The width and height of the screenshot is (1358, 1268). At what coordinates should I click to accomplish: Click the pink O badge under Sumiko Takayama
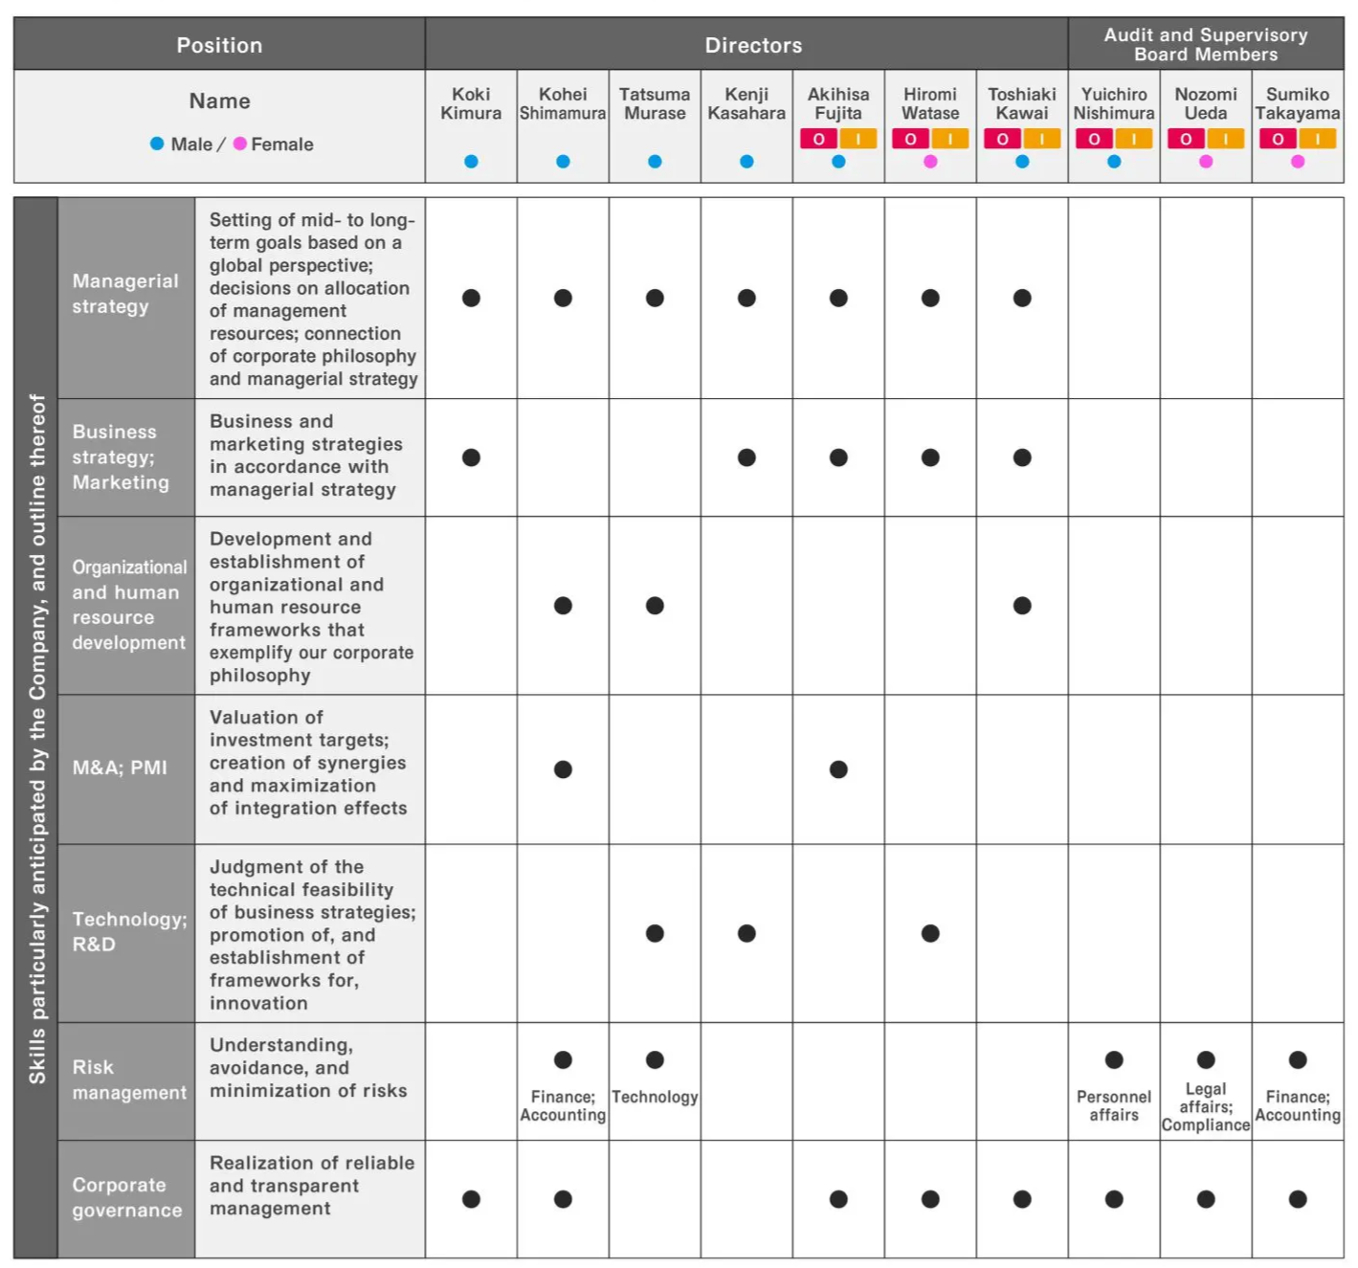coord(1279,139)
